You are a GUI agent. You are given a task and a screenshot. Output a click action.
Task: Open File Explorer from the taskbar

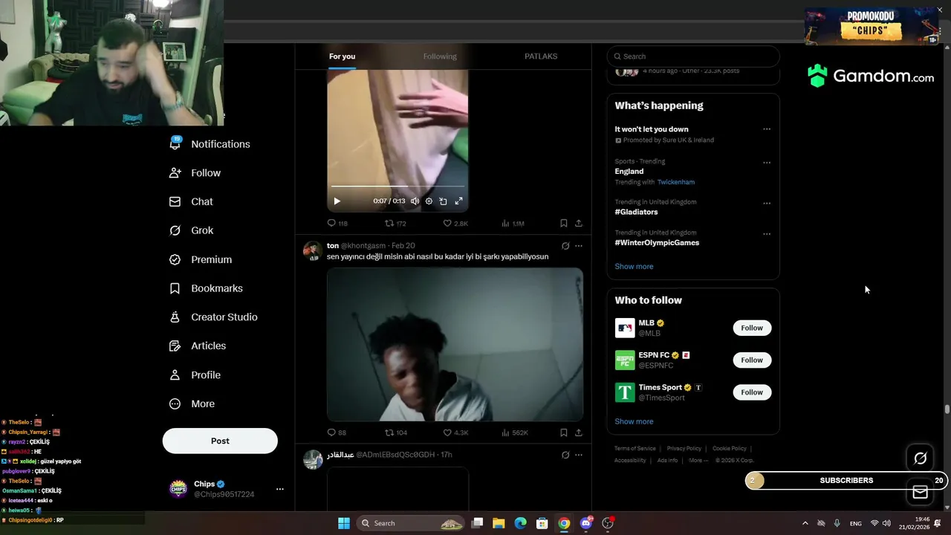click(499, 523)
